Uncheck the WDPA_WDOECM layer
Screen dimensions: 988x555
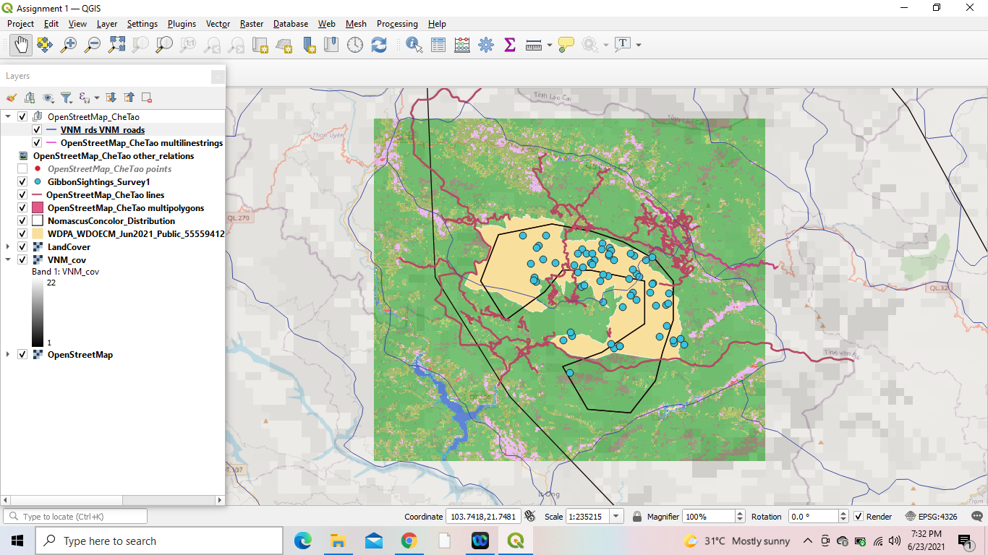(22, 234)
